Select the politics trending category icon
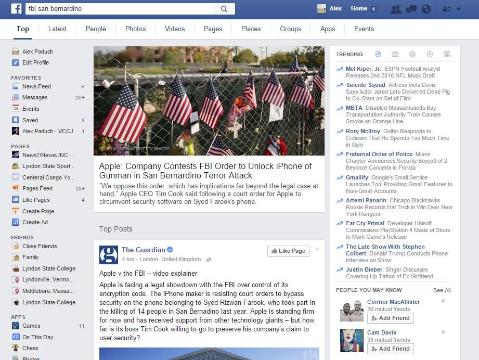479x360 pixels. tap(395, 54)
